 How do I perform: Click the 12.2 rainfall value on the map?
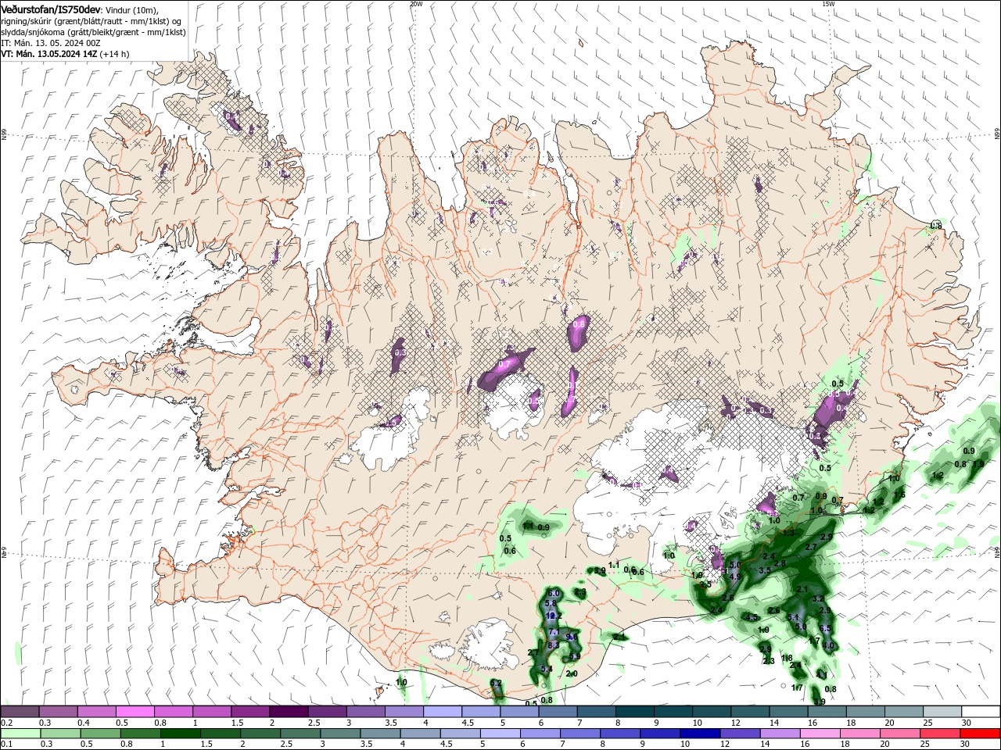(x=554, y=616)
